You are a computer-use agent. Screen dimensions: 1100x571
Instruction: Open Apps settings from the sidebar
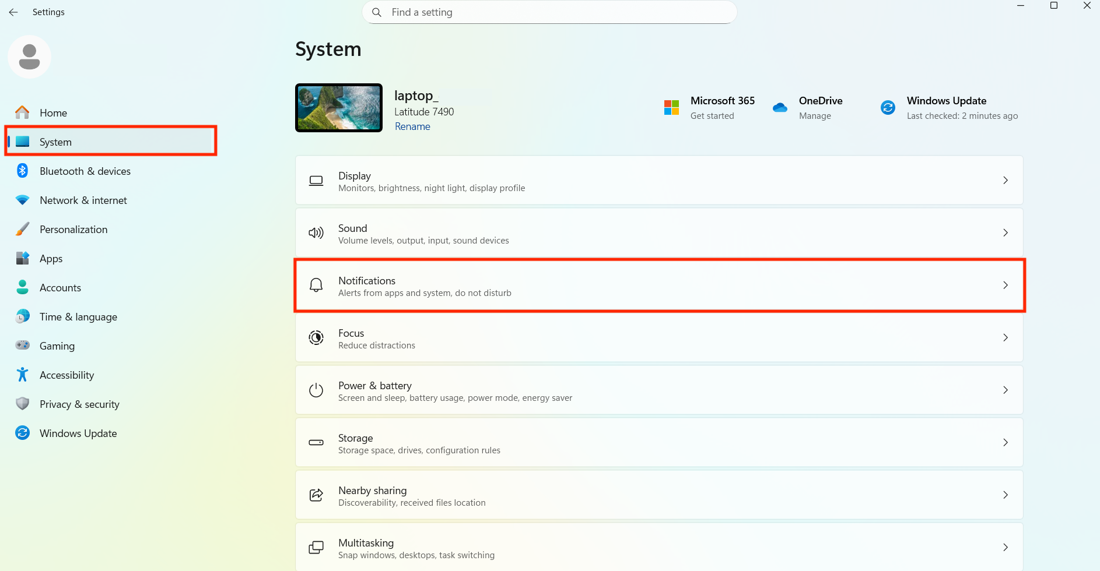tap(51, 258)
